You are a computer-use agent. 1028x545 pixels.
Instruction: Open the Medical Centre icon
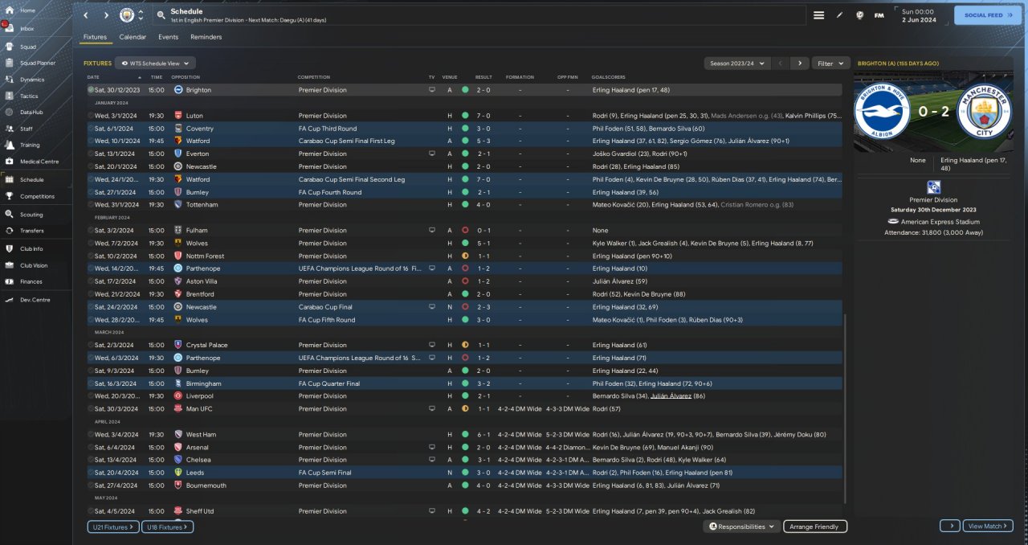[10, 162]
